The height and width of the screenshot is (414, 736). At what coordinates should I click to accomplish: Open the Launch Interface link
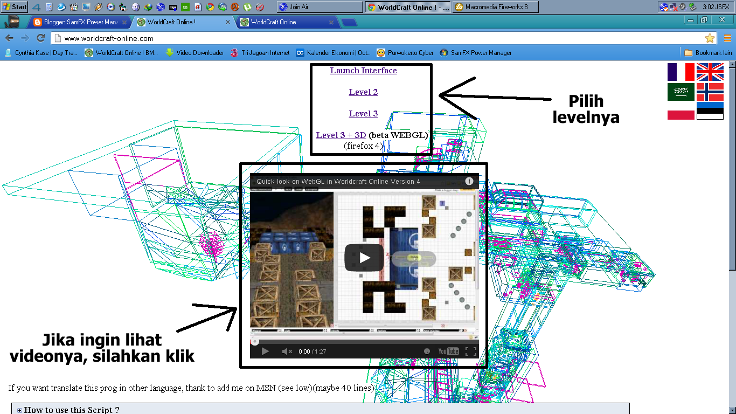pos(363,70)
